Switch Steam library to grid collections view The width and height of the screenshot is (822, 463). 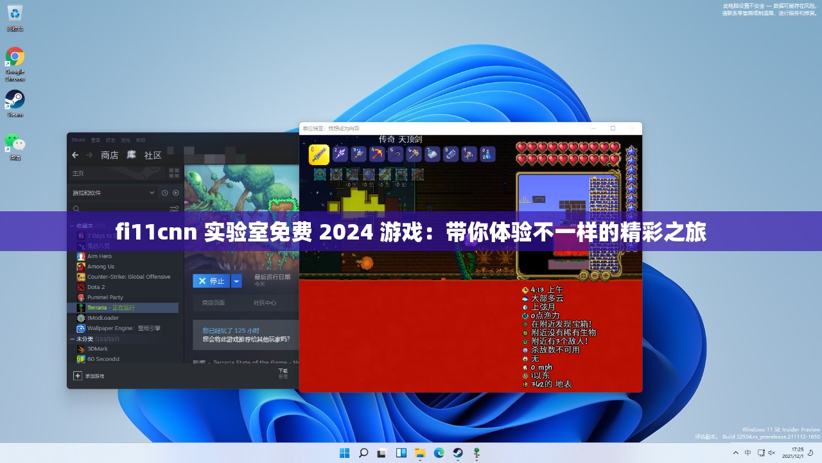174,173
